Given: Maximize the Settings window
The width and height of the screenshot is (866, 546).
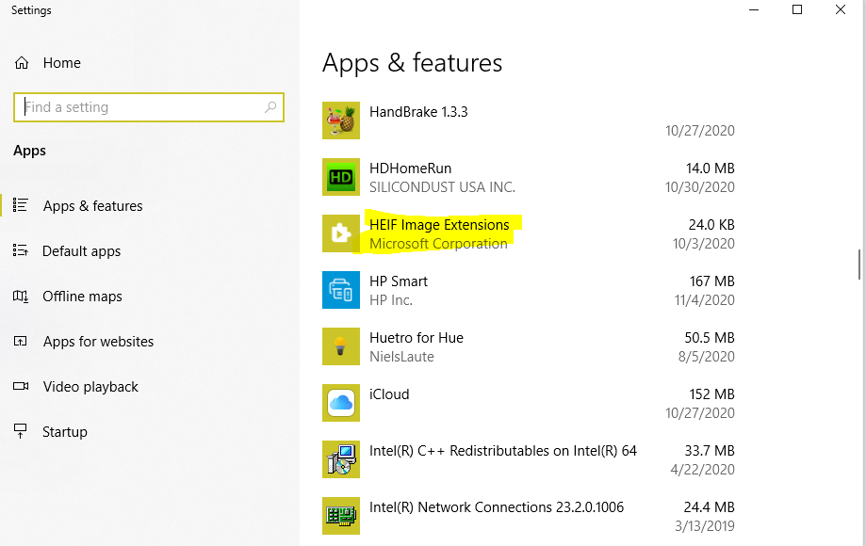Looking at the screenshot, I should pos(797,9).
